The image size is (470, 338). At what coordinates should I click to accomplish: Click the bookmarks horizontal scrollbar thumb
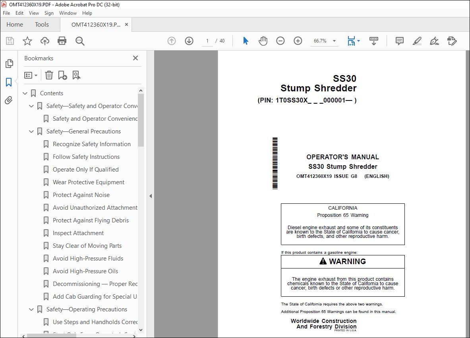51,336
